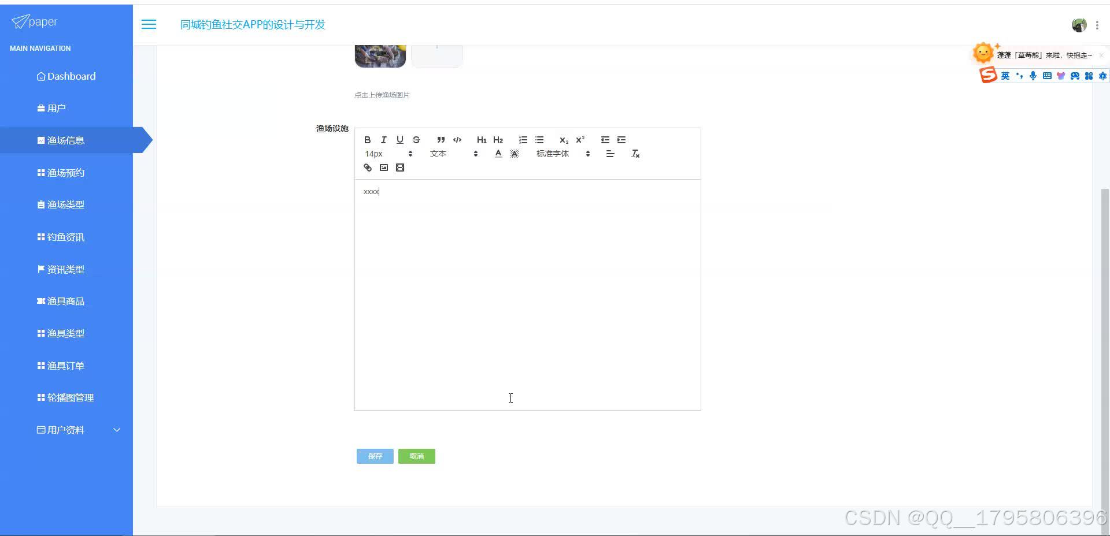Go to Dashboard in the sidebar
The image size is (1110, 536).
pos(66,76)
